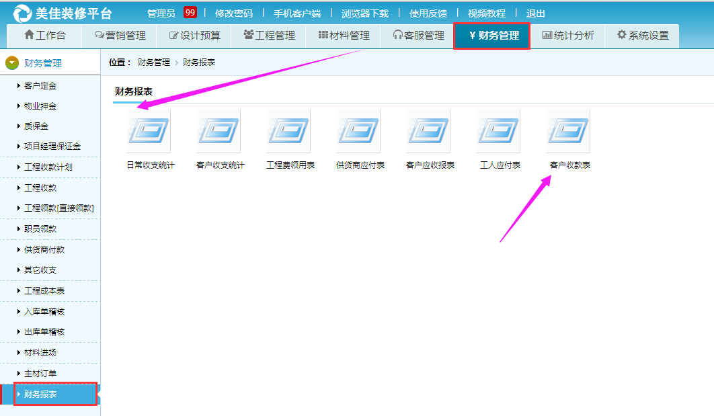Open the 日常收支统计 report icon
Viewport: 714px width, 416px height.
pyautogui.click(x=149, y=132)
